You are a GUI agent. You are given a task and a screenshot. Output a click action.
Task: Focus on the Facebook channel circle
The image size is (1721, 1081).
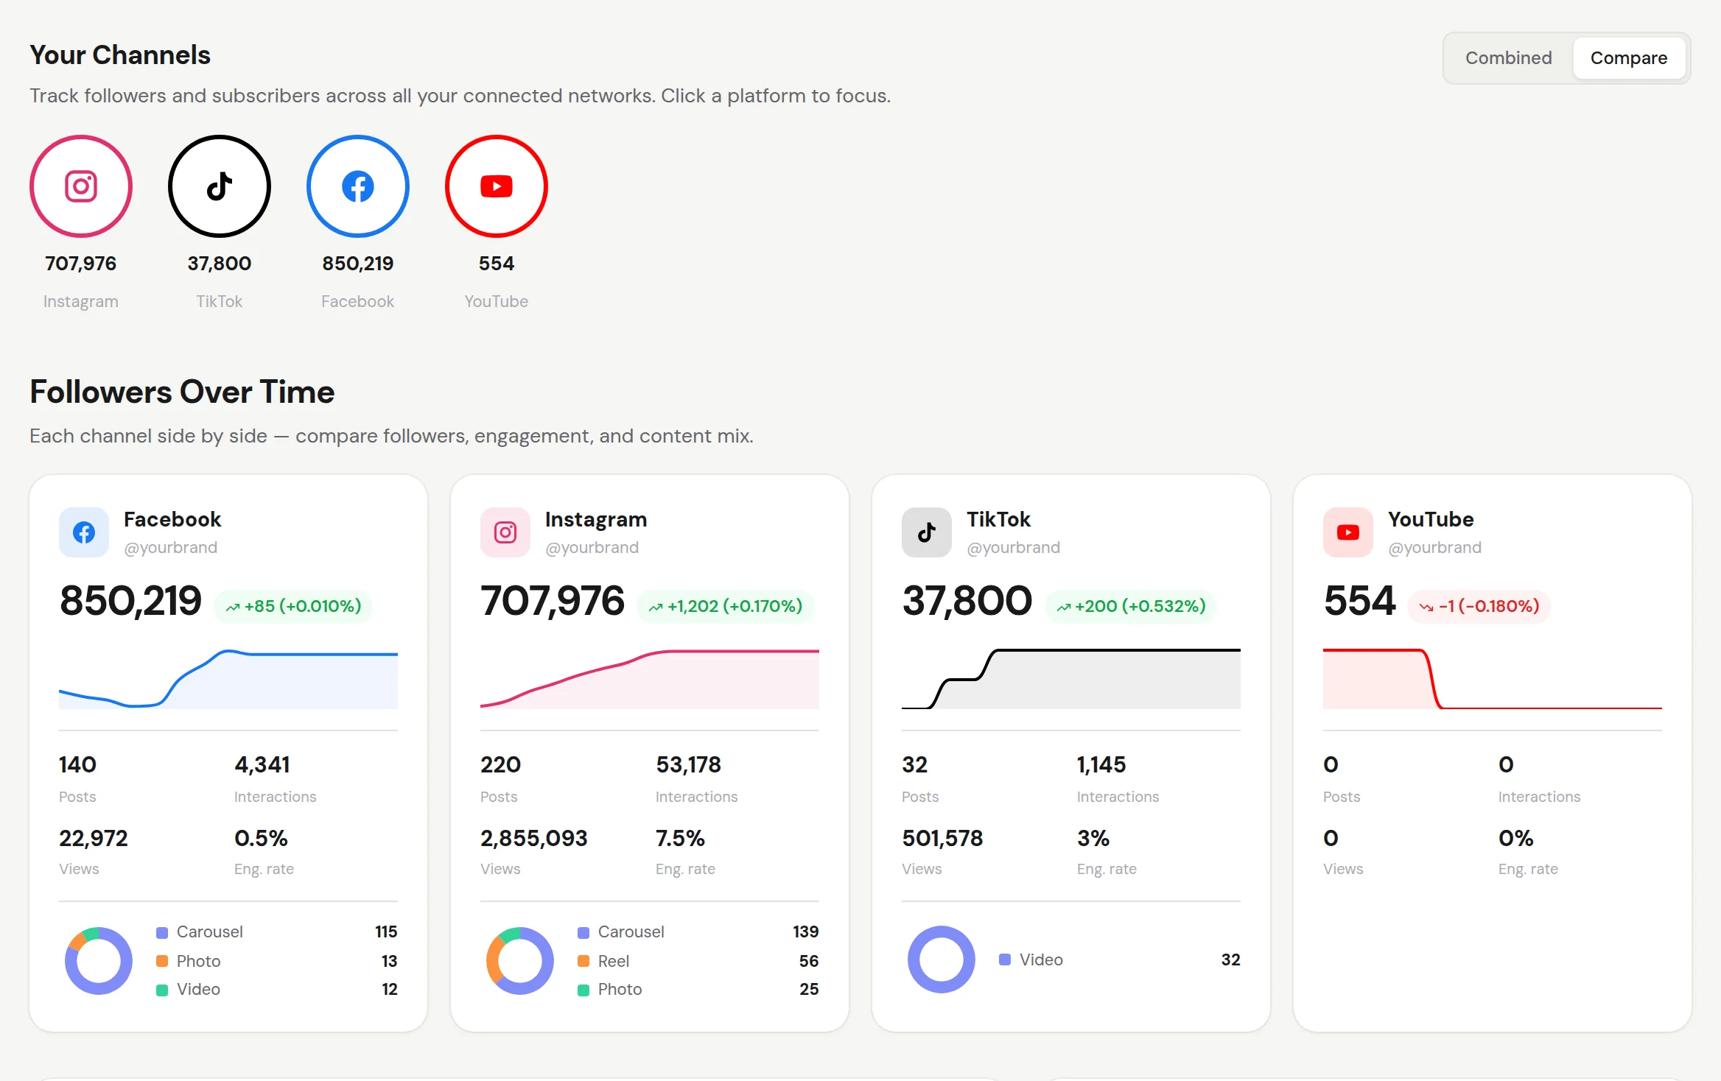click(358, 186)
